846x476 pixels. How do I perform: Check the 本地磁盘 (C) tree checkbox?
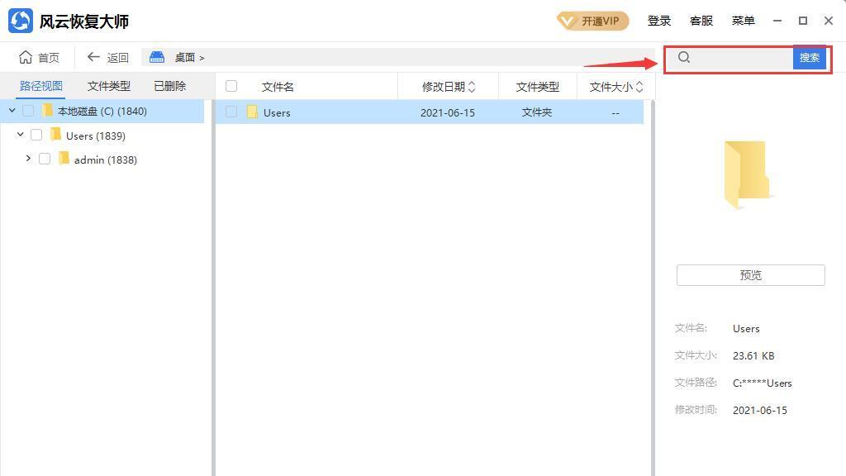point(28,111)
